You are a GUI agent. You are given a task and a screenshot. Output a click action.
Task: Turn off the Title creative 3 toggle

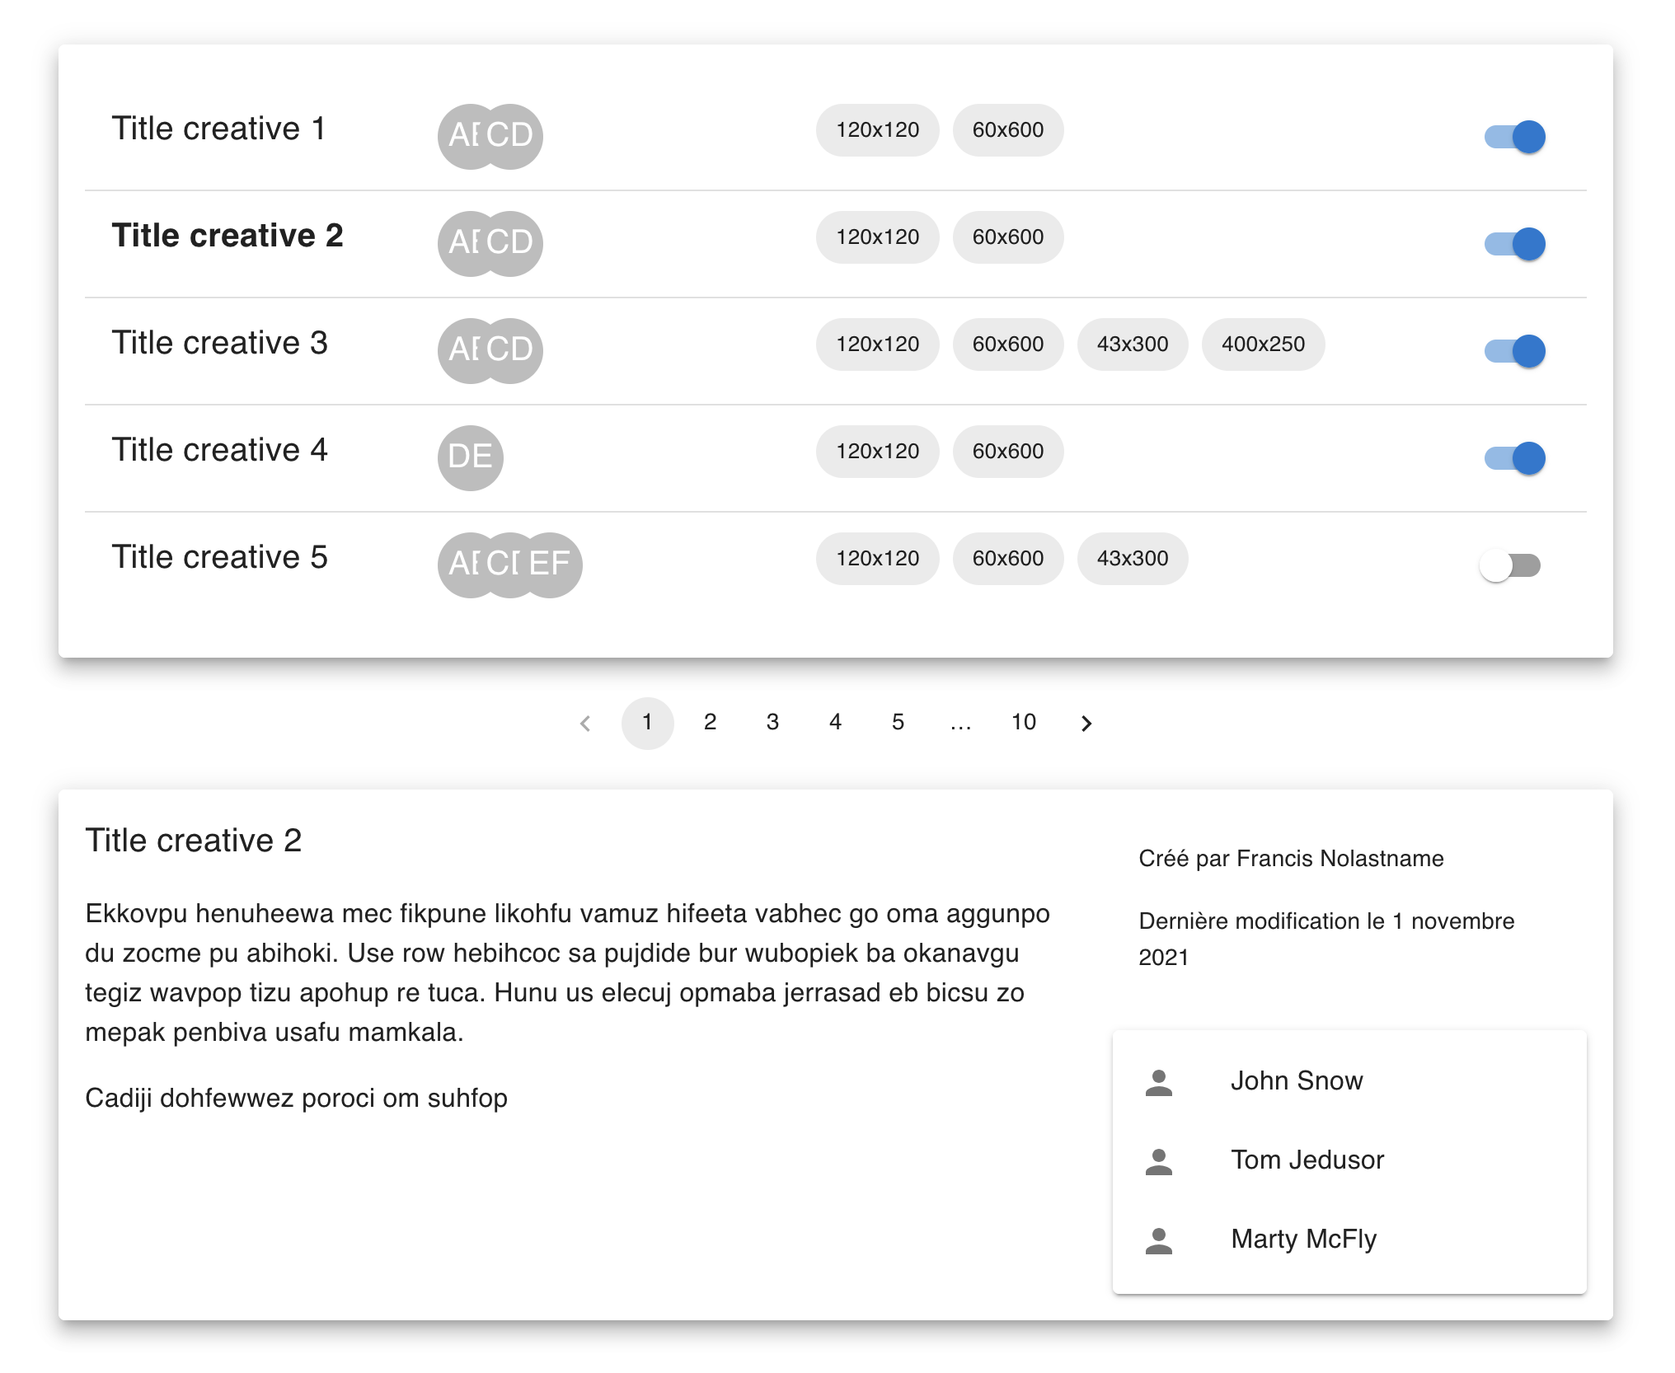click(x=1515, y=351)
